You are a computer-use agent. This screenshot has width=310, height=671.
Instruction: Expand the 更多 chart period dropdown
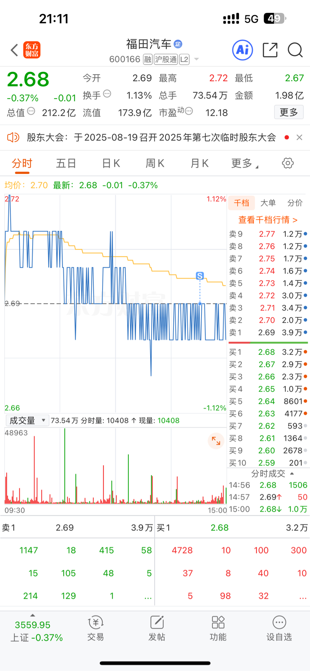pos(245,164)
